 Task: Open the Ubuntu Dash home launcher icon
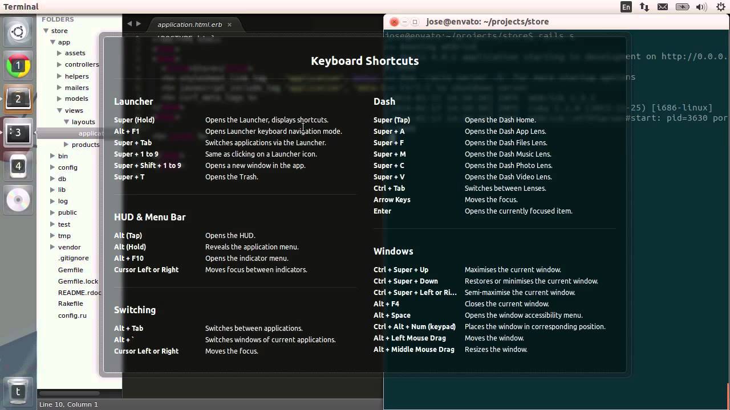tap(18, 32)
